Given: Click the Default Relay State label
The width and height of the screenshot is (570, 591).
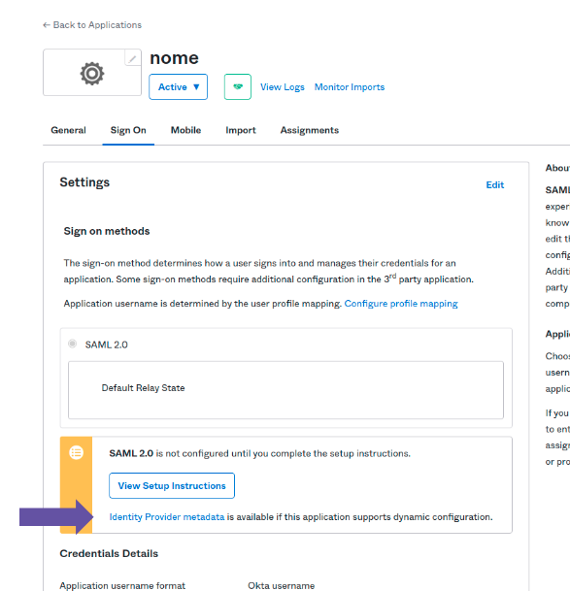Looking at the screenshot, I should click(144, 388).
